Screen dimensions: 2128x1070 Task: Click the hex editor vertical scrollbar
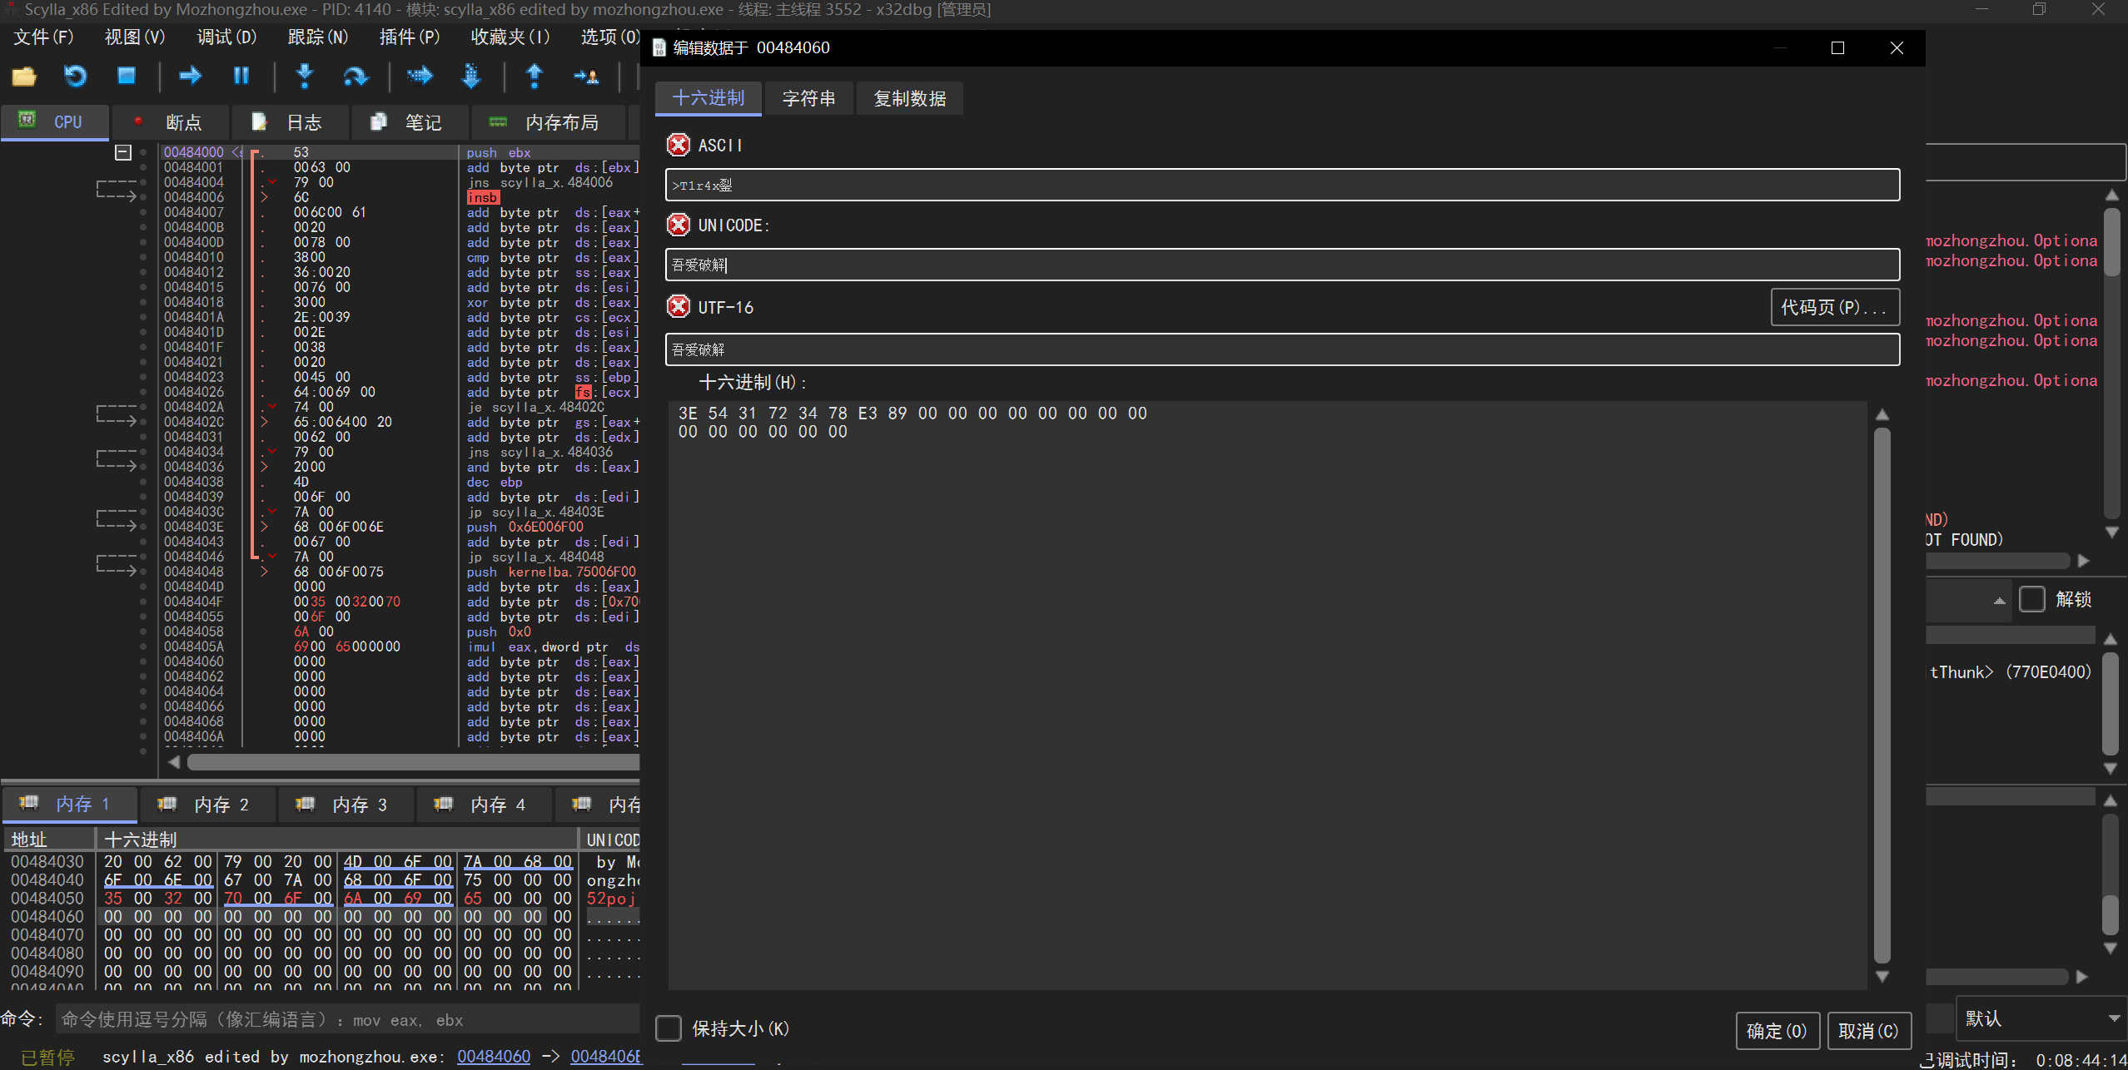pos(1882,696)
